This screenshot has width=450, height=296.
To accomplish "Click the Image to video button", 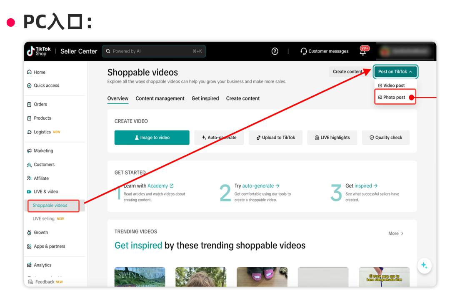I will 152,138.
